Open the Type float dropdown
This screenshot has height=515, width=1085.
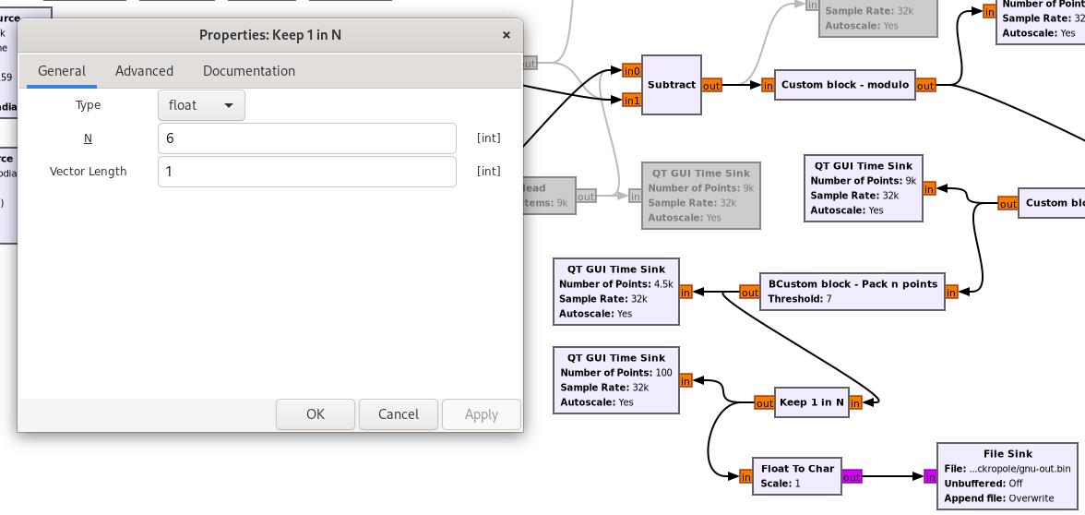click(x=201, y=105)
